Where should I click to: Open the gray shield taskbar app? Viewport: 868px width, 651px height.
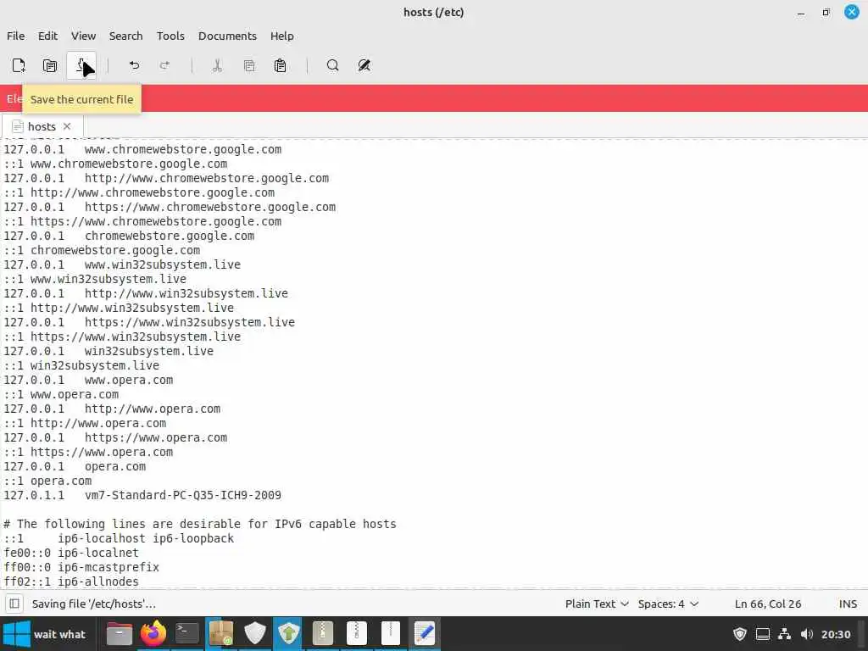(x=254, y=634)
